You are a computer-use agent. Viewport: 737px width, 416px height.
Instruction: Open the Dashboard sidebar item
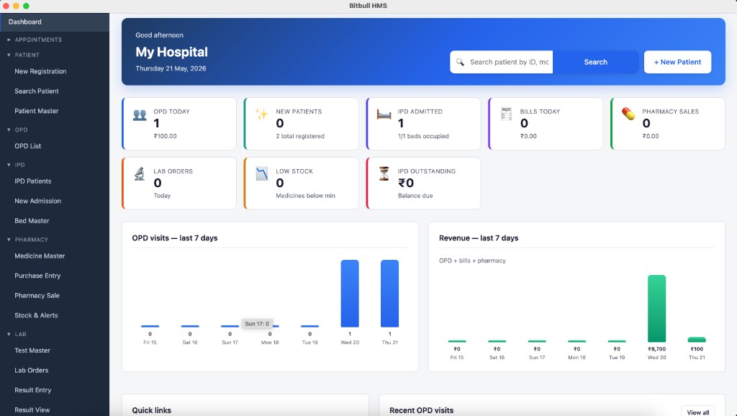pos(55,22)
